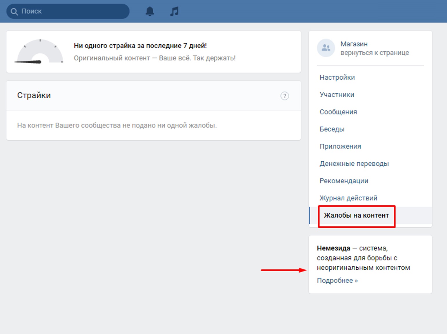The width and height of the screenshot is (447, 334).
Task: Click the 'Подробнее »' link about Немезида
Action: (337, 280)
